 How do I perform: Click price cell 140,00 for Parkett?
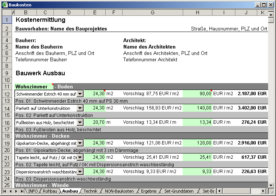pos(197,108)
